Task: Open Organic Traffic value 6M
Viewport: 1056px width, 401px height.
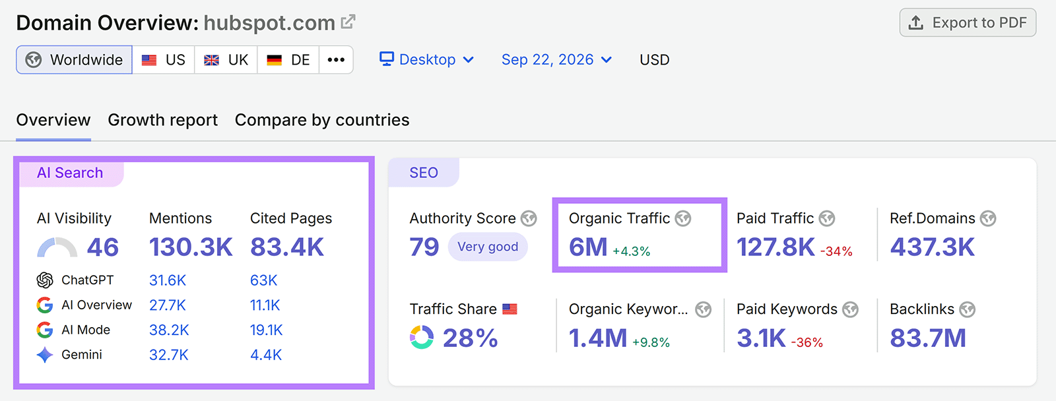Action: point(588,247)
